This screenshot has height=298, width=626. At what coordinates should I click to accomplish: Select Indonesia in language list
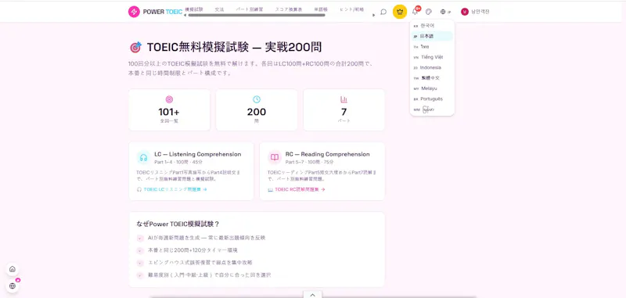(432, 67)
